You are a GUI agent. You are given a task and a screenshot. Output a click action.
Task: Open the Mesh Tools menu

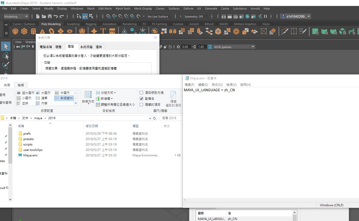(x=123, y=9)
